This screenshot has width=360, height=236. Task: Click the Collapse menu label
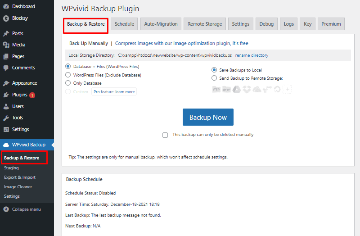click(27, 209)
